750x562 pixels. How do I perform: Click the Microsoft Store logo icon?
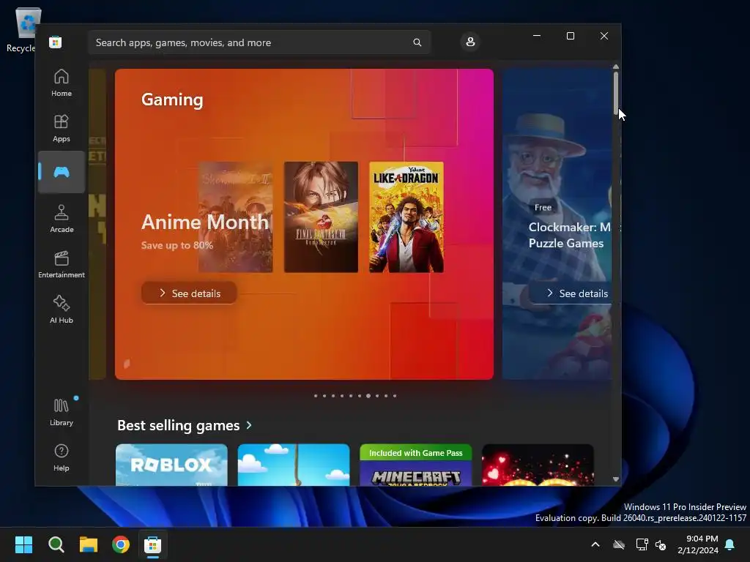click(56, 42)
